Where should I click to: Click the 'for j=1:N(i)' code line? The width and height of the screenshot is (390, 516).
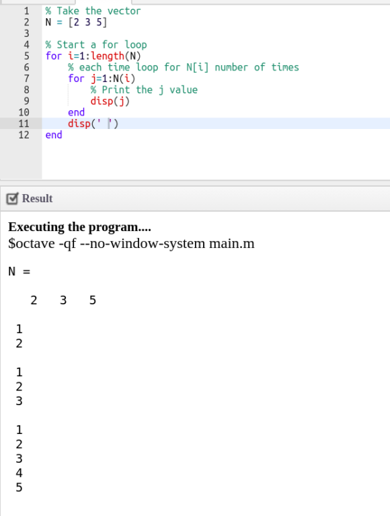click(102, 79)
